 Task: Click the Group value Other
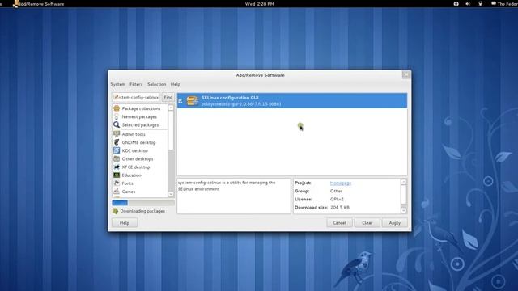(336, 191)
